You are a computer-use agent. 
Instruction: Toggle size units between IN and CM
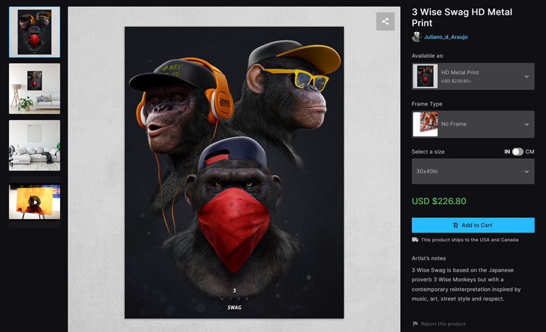pyautogui.click(x=518, y=152)
